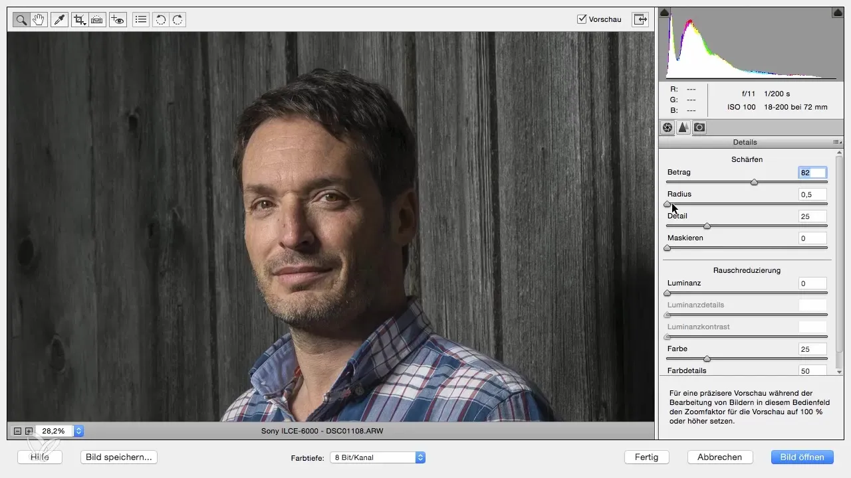Click the file name Sony ILCE-6000 - DSC01108.ARW
This screenshot has width=851, height=478.
coord(322,431)
